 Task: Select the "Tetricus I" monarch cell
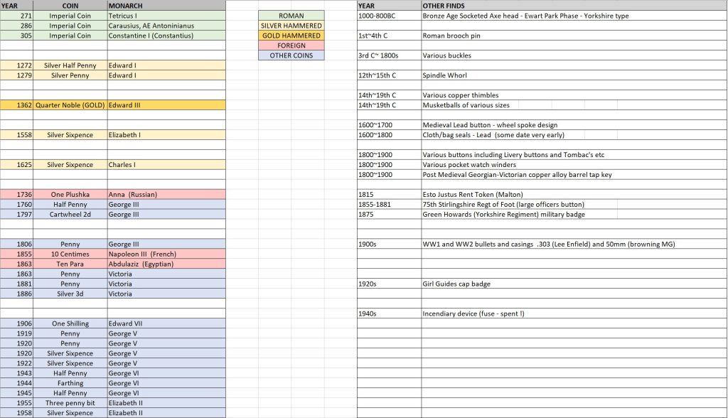pyautogui.click(x=166, y=16)
